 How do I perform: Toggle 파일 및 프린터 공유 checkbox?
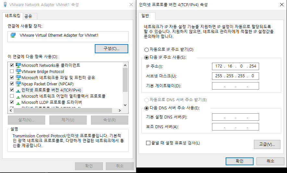pos(12,78)
